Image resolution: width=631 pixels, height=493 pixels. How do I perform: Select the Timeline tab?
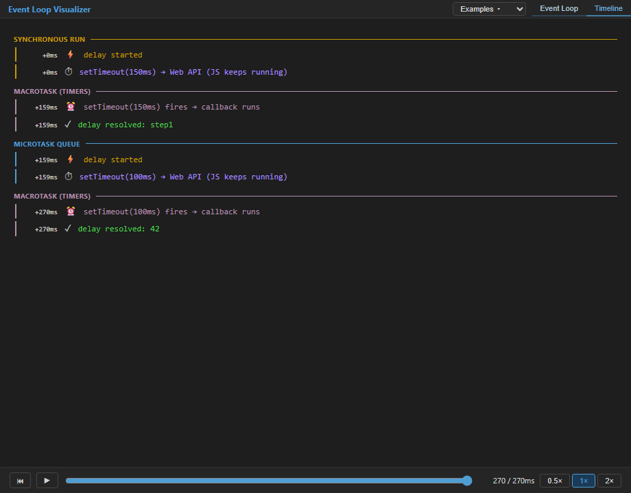(608, 8)
